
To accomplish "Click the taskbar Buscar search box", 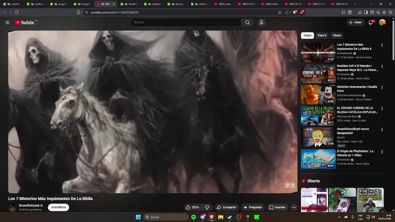I will coord(167,217).
